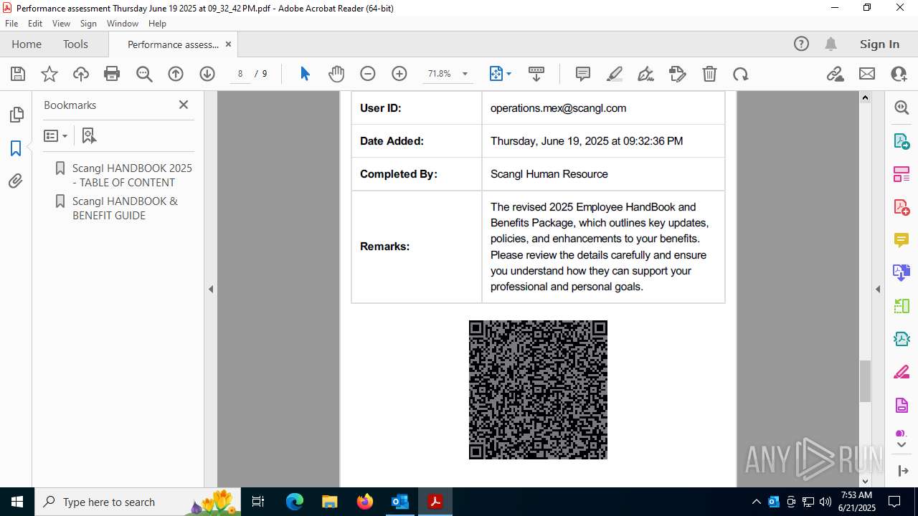The image size is (918, 516).
Task: Expand more tools chevron in right pane
Action: click(x=902, y=445)
